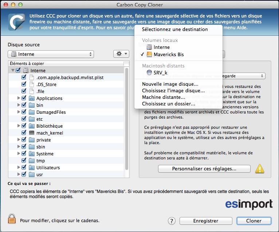279x232 pixels.
Task: Click the yellow warning triangle icon
Action: tap(259, 169)
